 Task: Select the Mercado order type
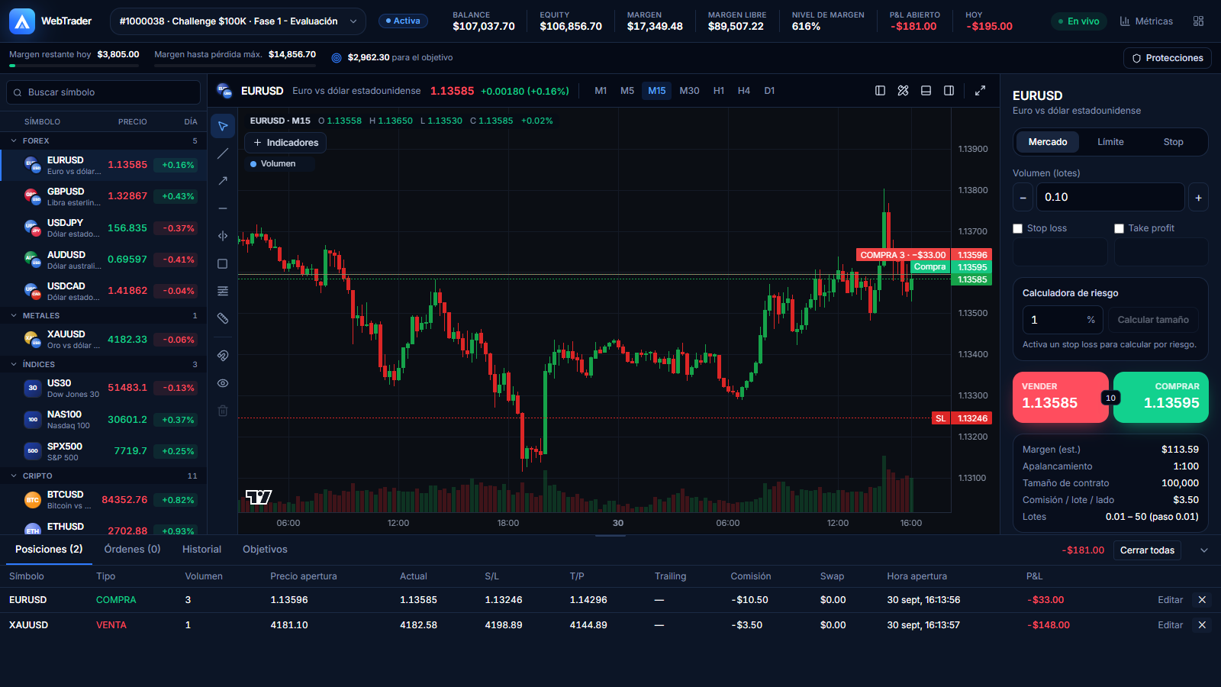[1048, 142]
